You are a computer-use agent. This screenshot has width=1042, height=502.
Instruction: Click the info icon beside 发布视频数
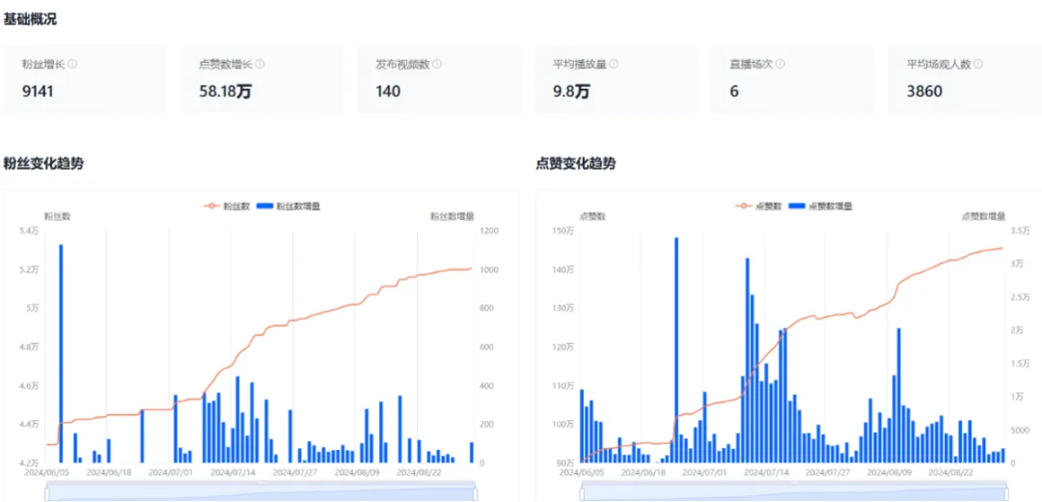(x=437, y=65)
